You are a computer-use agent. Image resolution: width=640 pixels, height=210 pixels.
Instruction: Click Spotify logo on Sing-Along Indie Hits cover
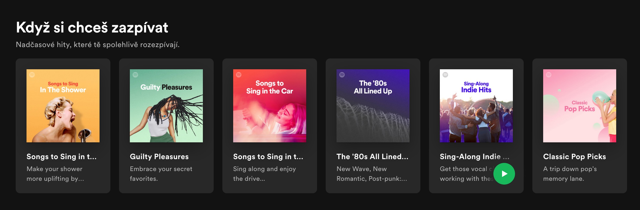446,75
